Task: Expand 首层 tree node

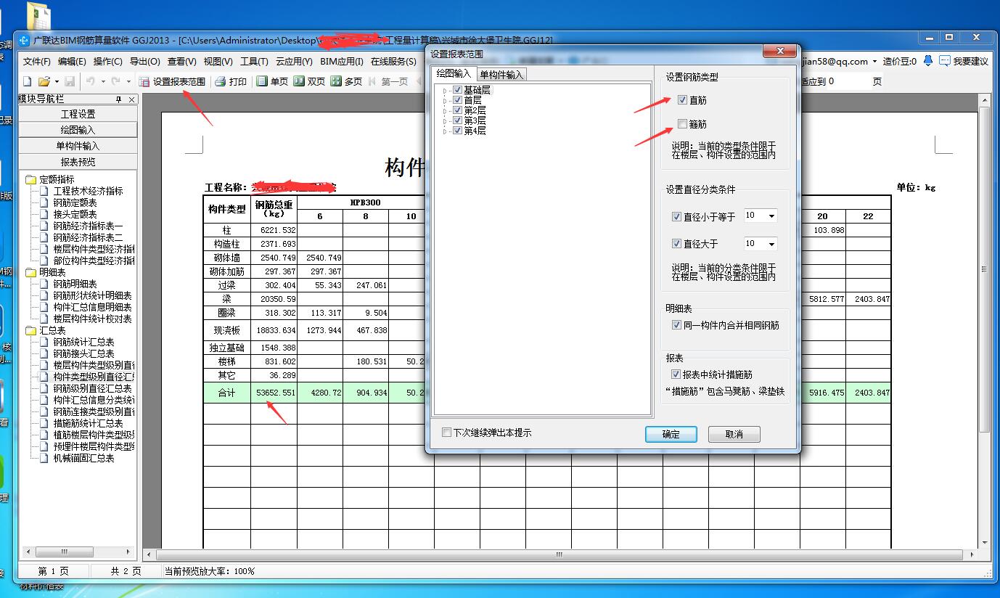Action: click(444, 100)
